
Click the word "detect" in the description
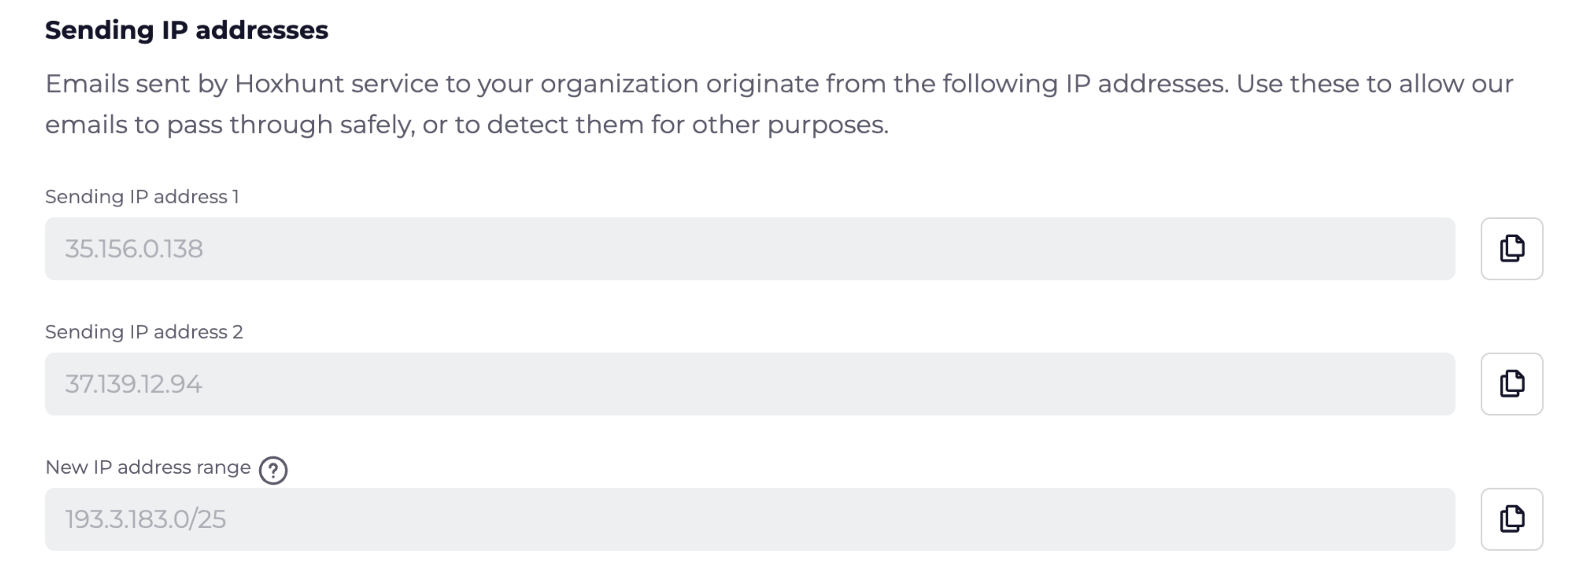click(527, 125)
